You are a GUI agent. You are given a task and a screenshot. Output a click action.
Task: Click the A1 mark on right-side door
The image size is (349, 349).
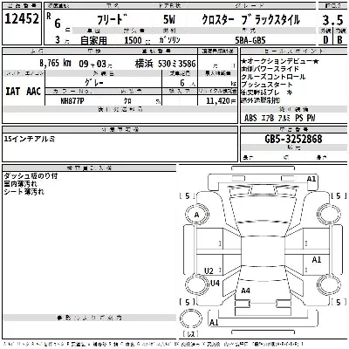(x=317, y=259)
